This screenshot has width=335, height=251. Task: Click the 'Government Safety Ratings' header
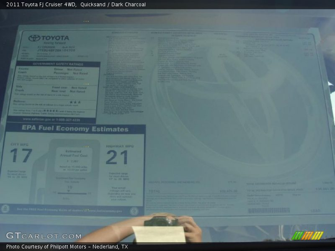point(58,64)
